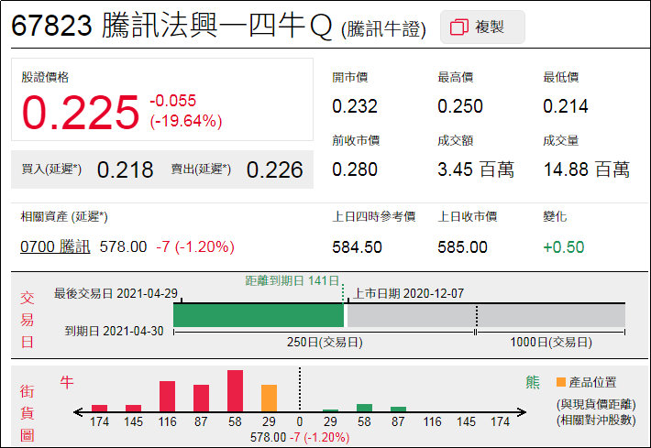
Task: Click the price change -0.055
Action: 172,101
